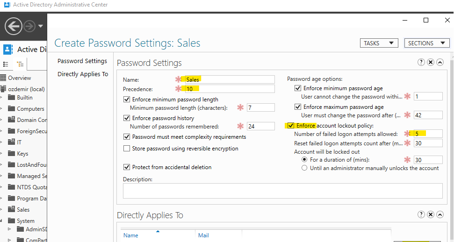Click the forward navigation arrow

pyautogui.click(x=29, y=26)
